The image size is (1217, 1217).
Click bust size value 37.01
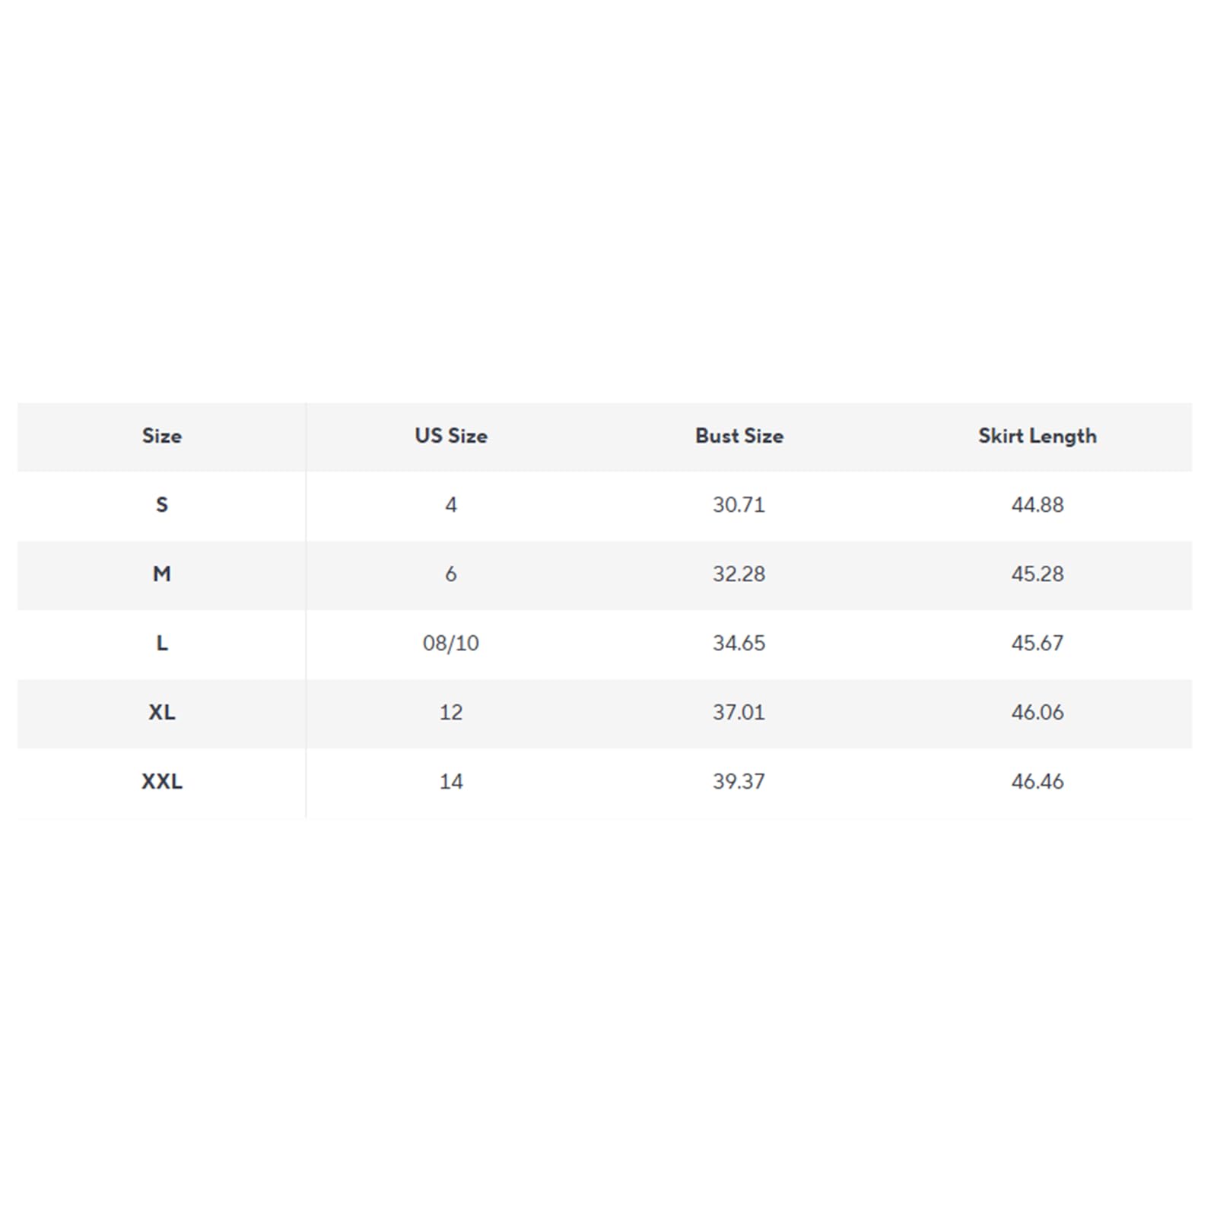pyautogui.click(x=739, y=713)
